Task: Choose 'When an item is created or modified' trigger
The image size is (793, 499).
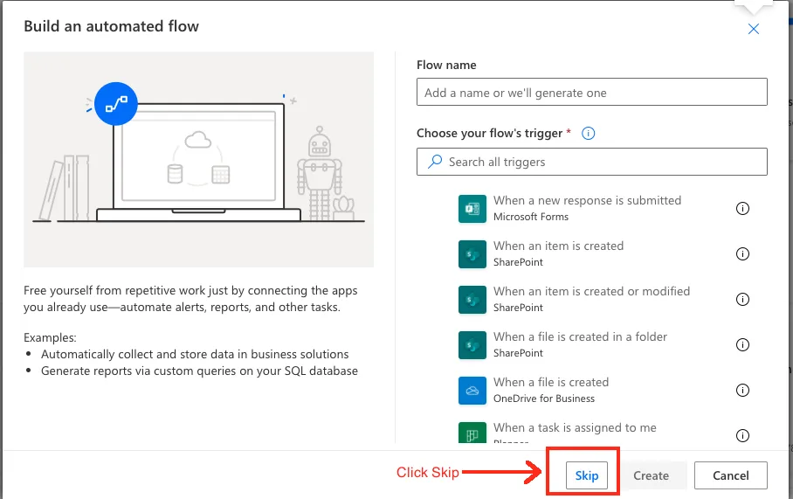Action: coord(592,292)
